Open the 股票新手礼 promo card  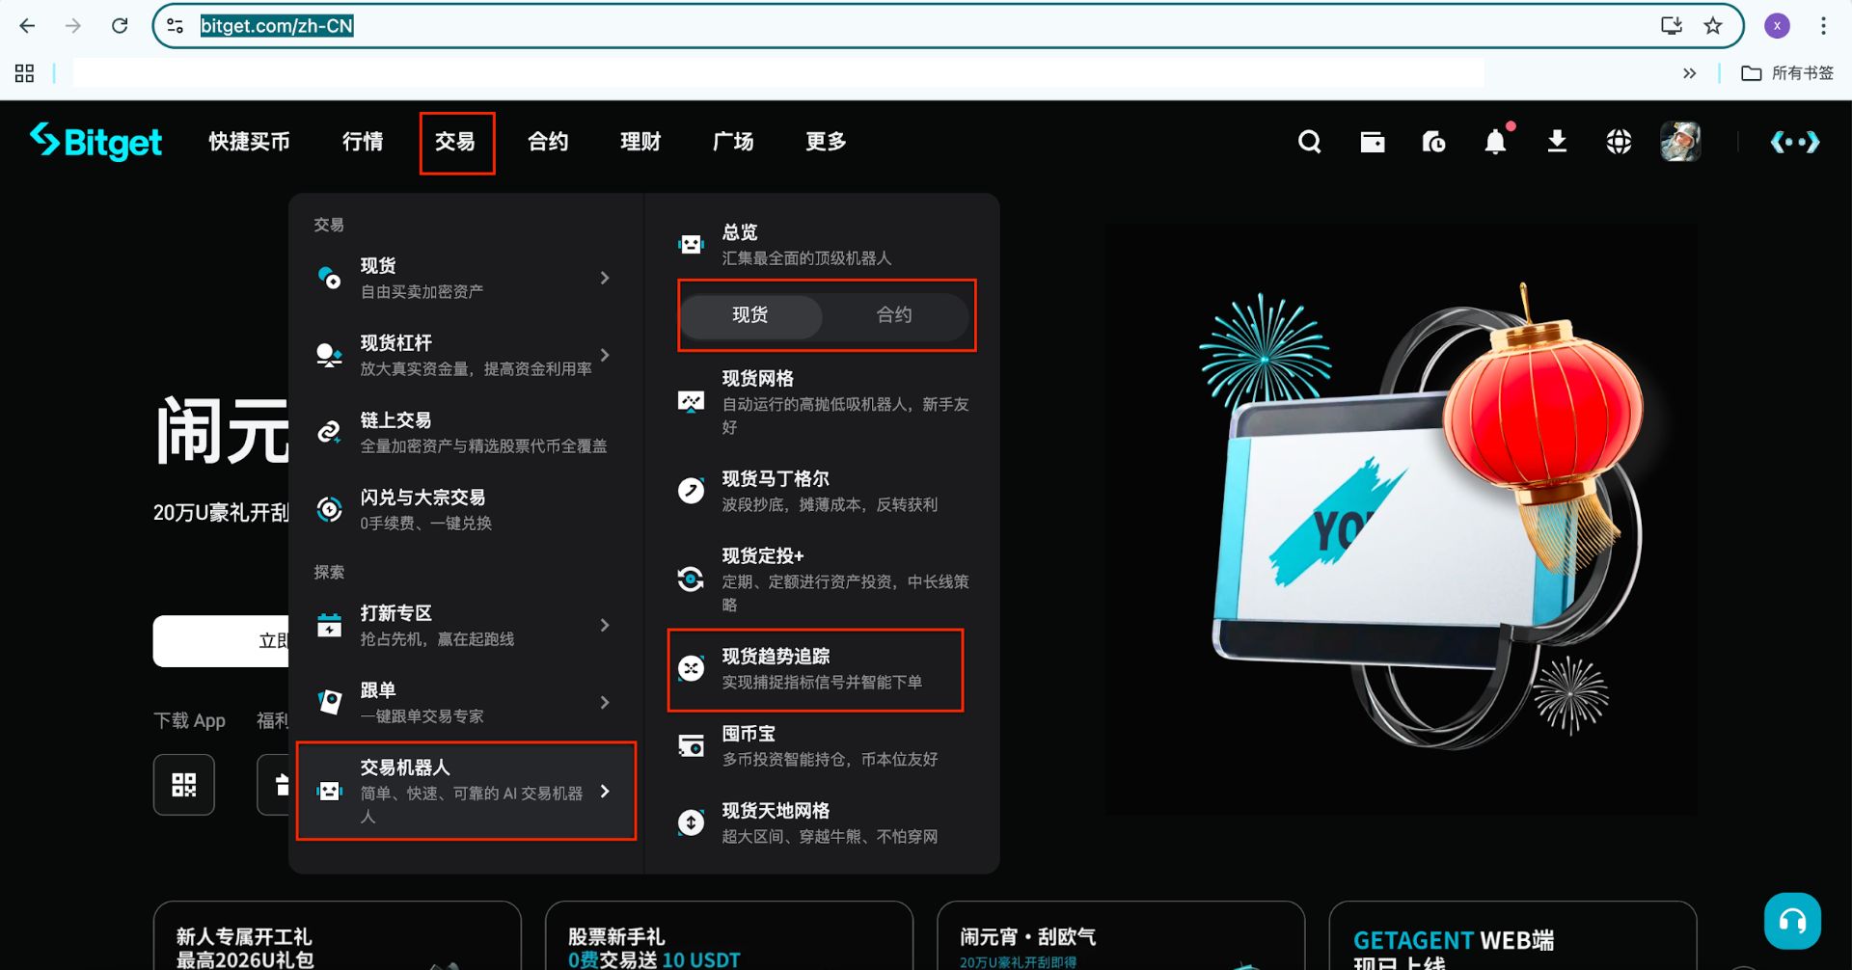729,935
